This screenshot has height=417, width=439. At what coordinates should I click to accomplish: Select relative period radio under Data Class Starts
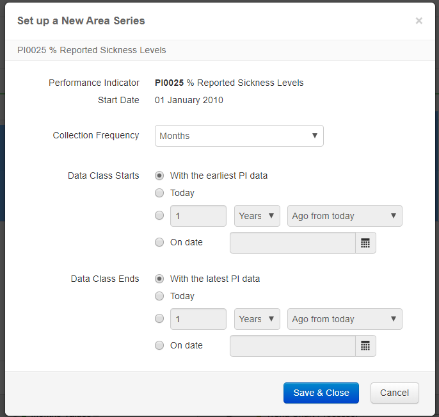pos(159,215)
